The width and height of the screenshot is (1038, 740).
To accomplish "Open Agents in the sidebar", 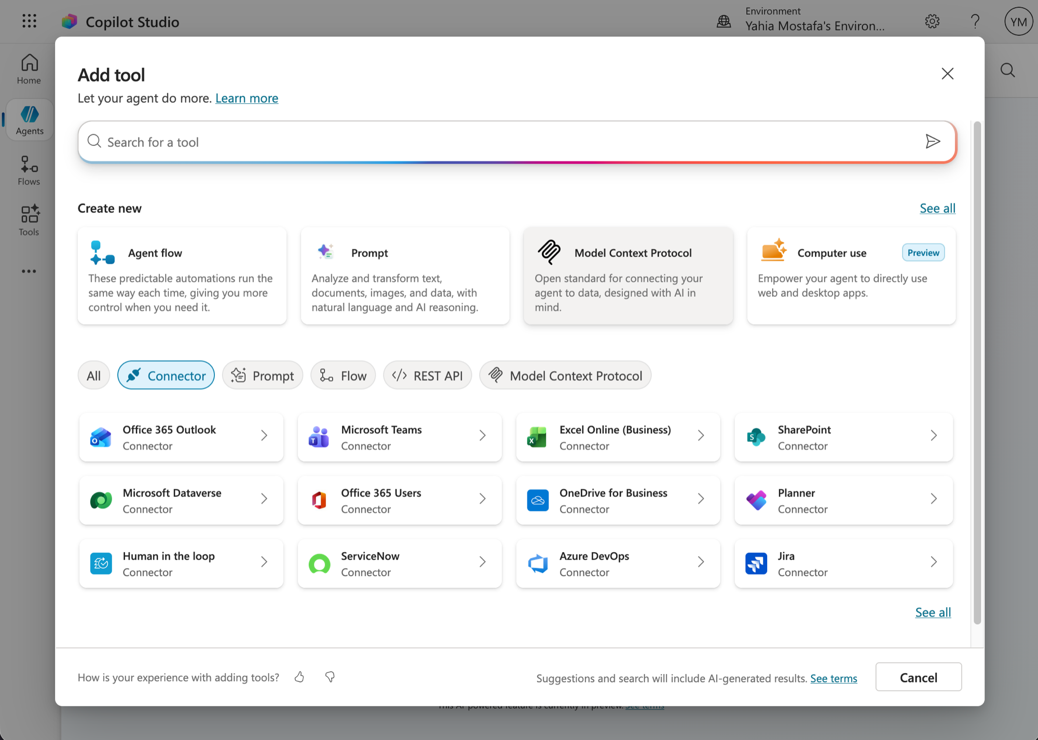I will [x=29, y=119].
